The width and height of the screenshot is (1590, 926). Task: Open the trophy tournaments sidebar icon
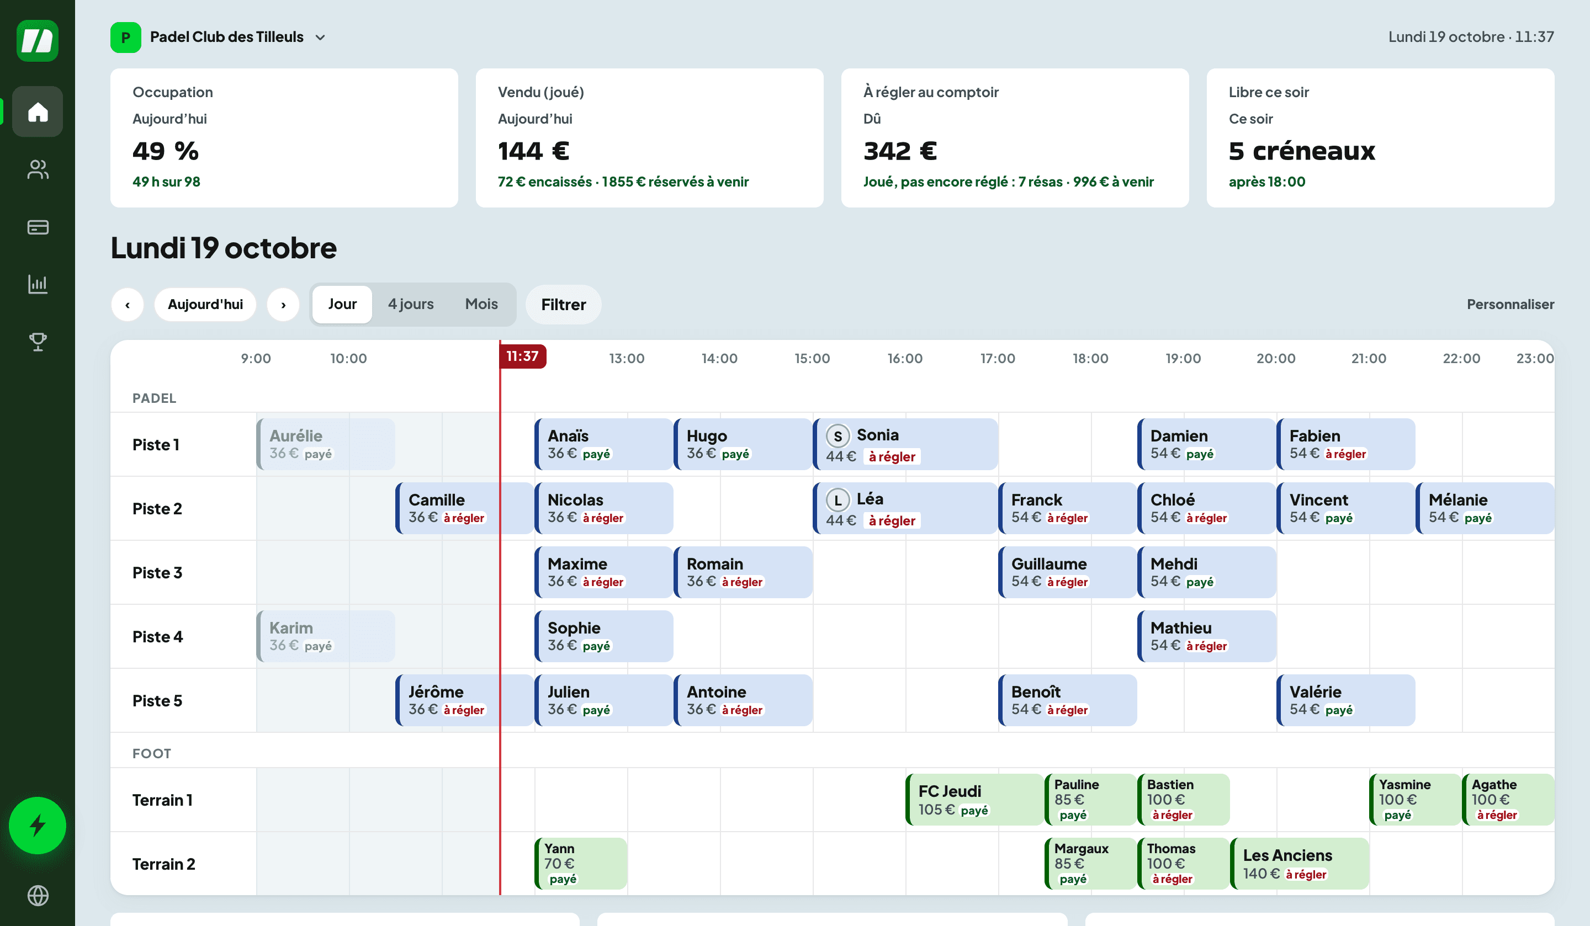[x=37, y=341]
